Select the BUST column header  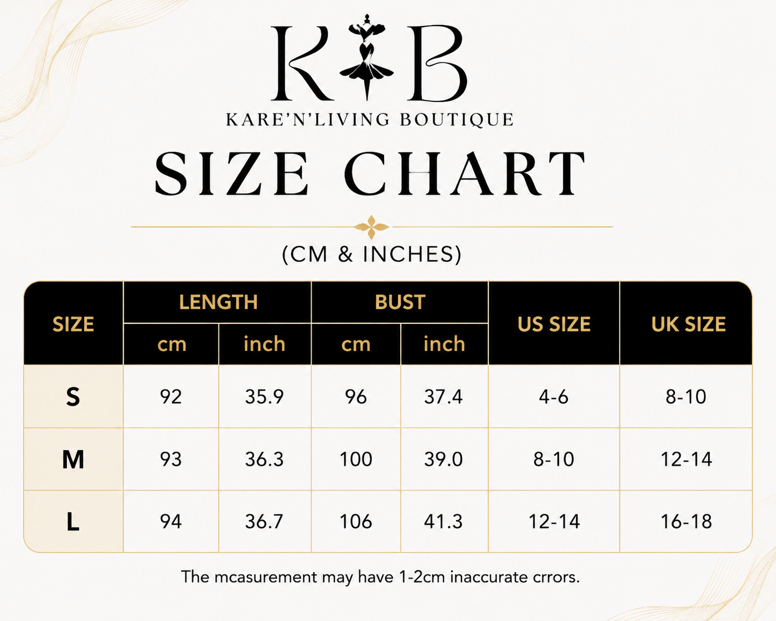pyautogui.click(x=400, y=302)
